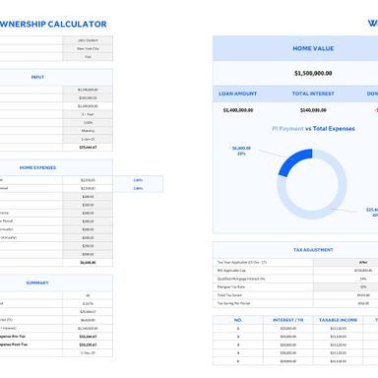Click the 'PI Payment vs Total Expenses' chart title
This screenshot has height=378, width=378.
tap(313, 129)
